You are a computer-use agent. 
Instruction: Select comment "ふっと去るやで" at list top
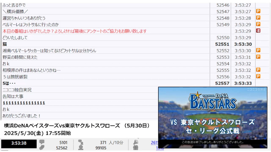click(x=14, y=5)
